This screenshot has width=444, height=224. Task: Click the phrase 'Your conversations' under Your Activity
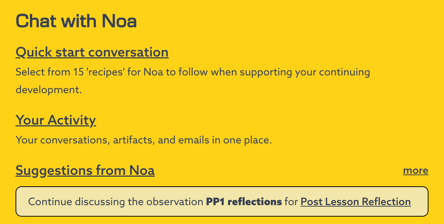pyautogui.click(x=62, y=140)
